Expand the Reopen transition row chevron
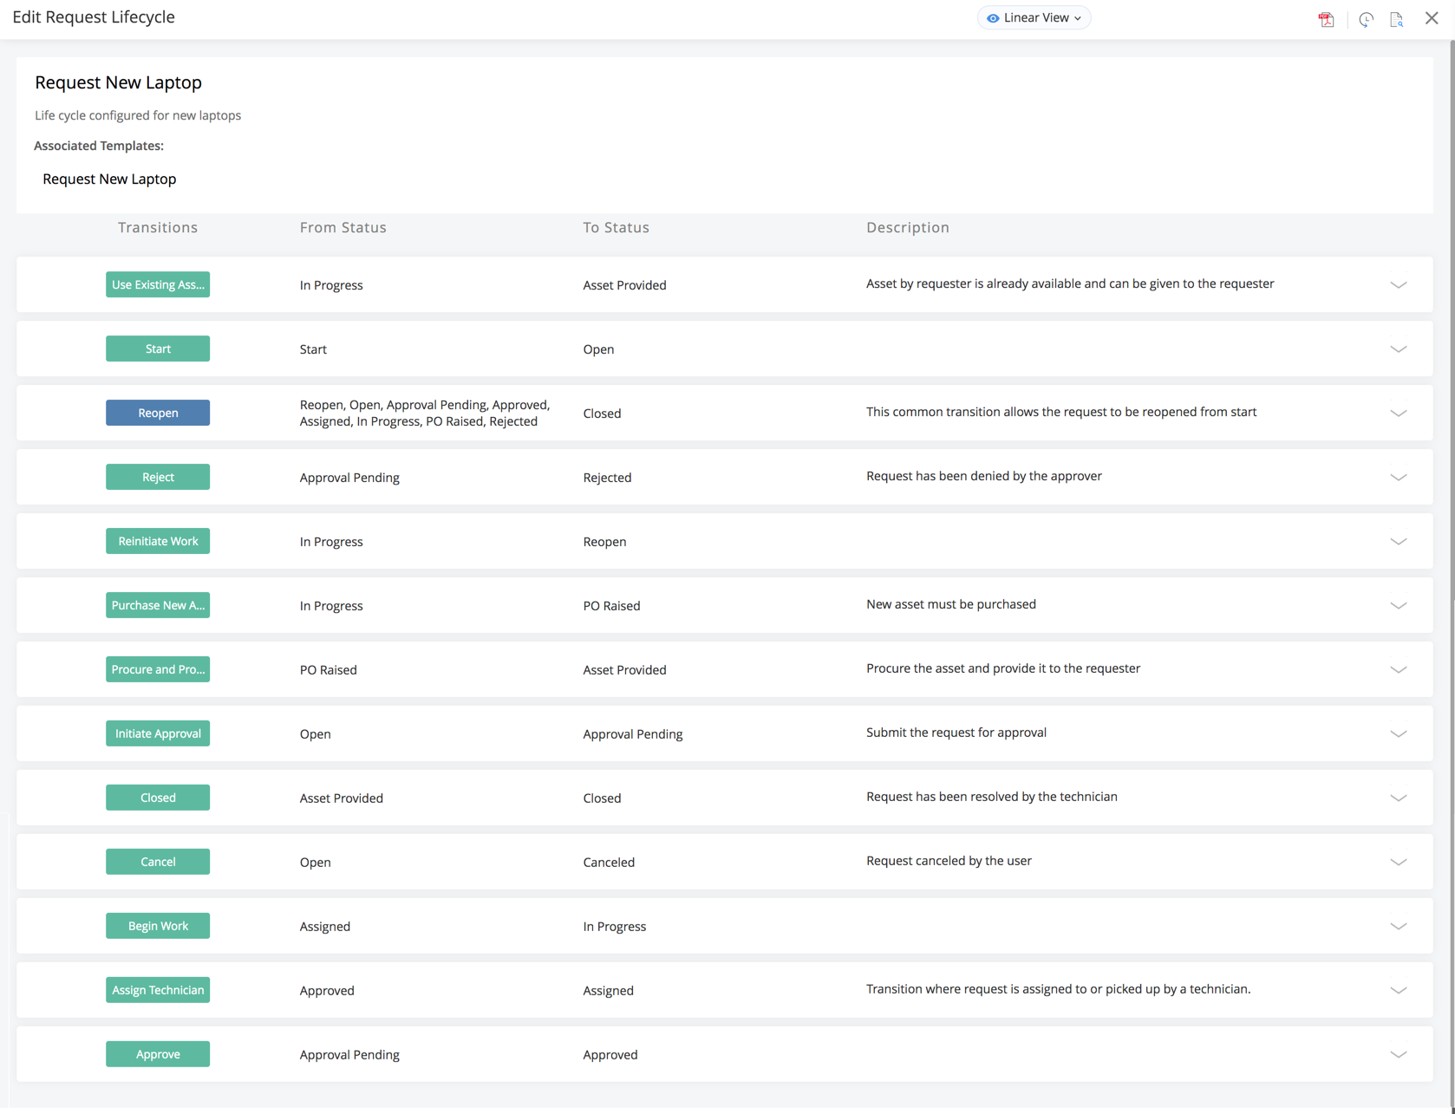This screenshot has width=1455, height=1114. tap(1398, 413)
